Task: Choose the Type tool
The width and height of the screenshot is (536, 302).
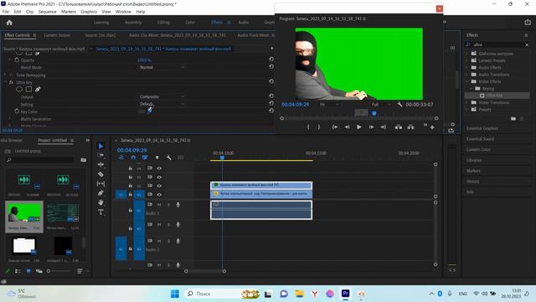Action: tap(100, 212)
